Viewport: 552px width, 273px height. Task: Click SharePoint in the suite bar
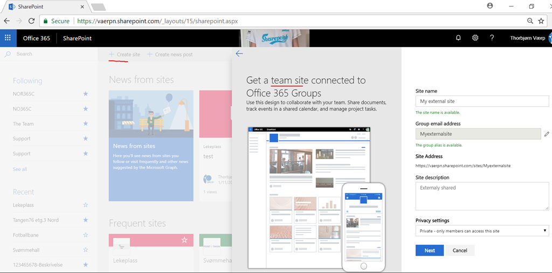pos(77,38)
